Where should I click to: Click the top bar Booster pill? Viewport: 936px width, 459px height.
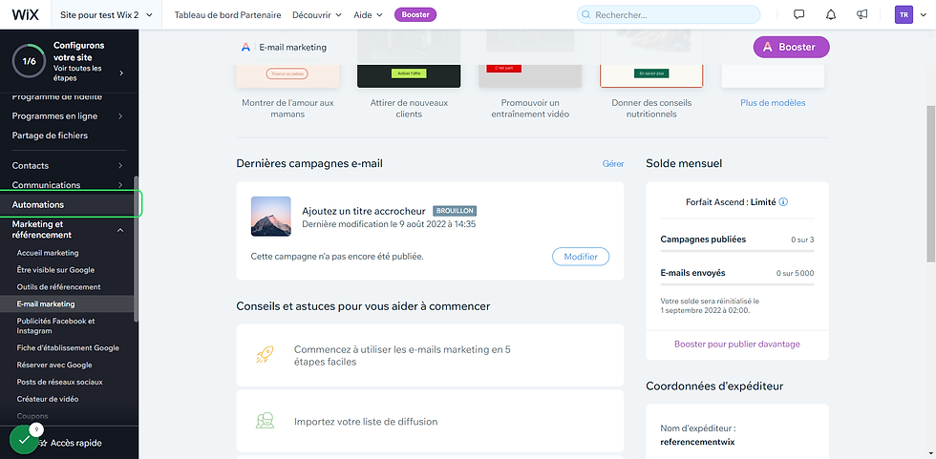(x=415, y=15)
